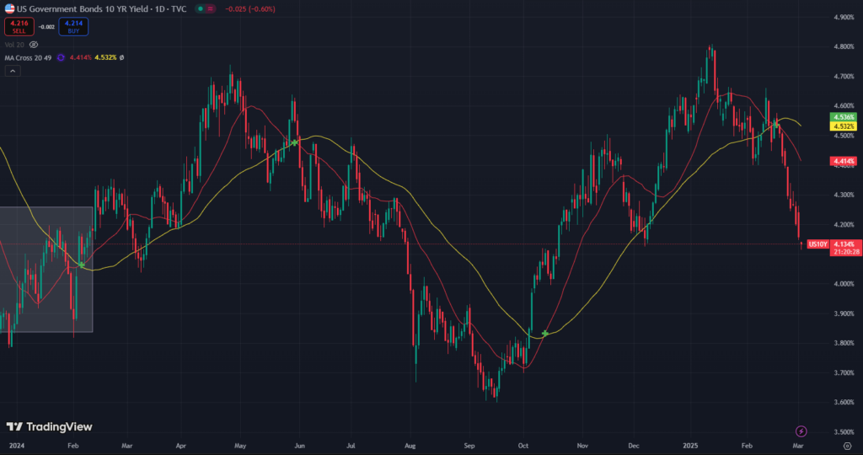Click the US flag symbol logo
863x455 pixels.
coord(9,8)
